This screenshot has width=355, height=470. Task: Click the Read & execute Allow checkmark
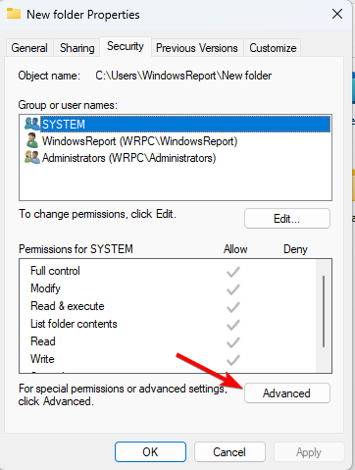click(233, 307)
